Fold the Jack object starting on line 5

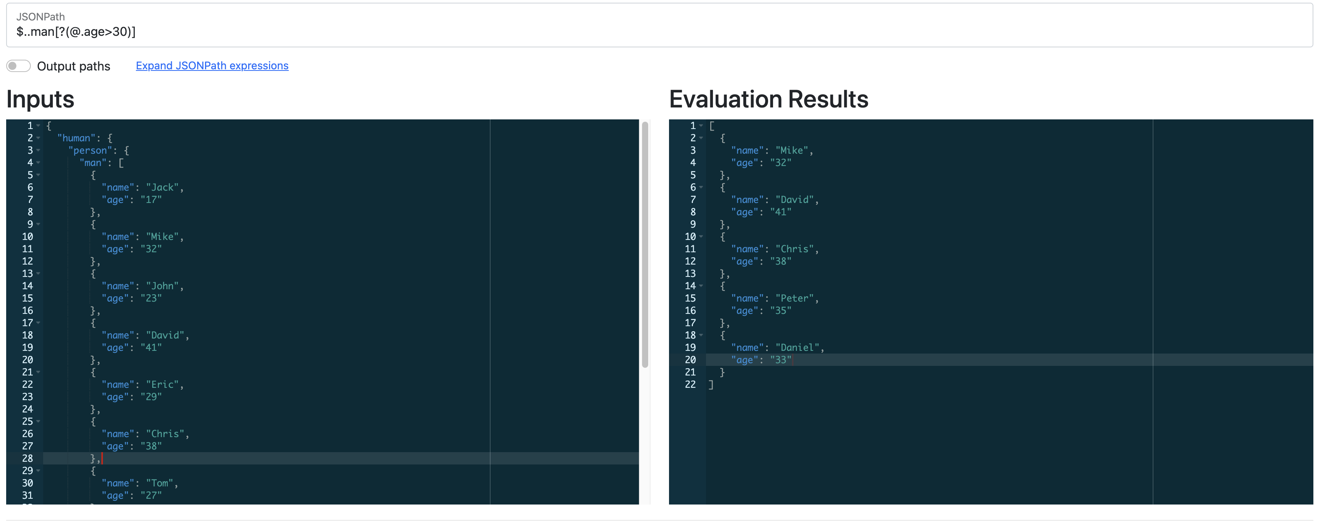click(39, 175)
